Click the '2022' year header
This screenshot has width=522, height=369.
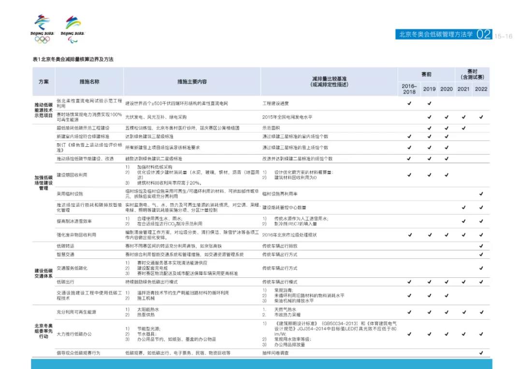coord(481,89)
